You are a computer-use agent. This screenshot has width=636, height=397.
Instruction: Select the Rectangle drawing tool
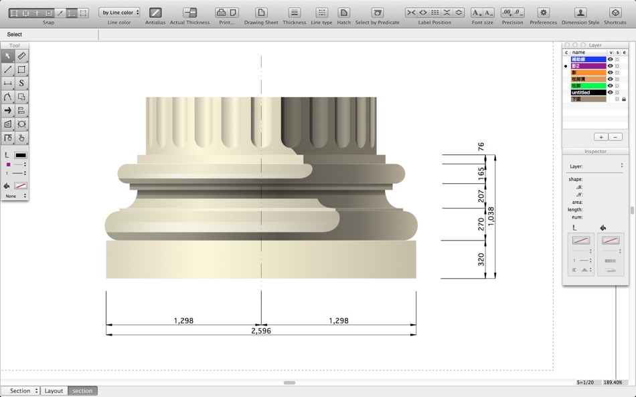pos(21,70)
